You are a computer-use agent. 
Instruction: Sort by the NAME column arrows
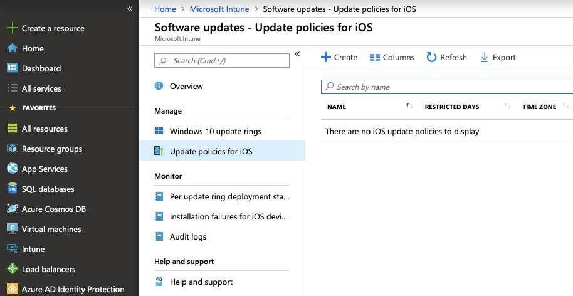point(409,106)
